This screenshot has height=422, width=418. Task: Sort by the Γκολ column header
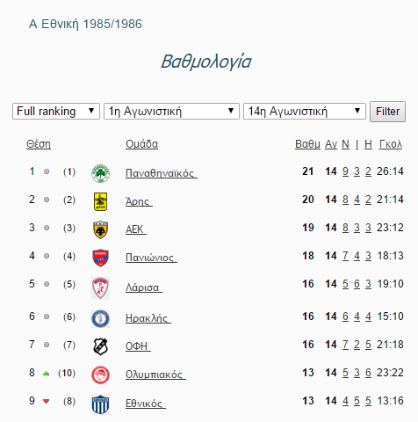[x=391, y=144]
